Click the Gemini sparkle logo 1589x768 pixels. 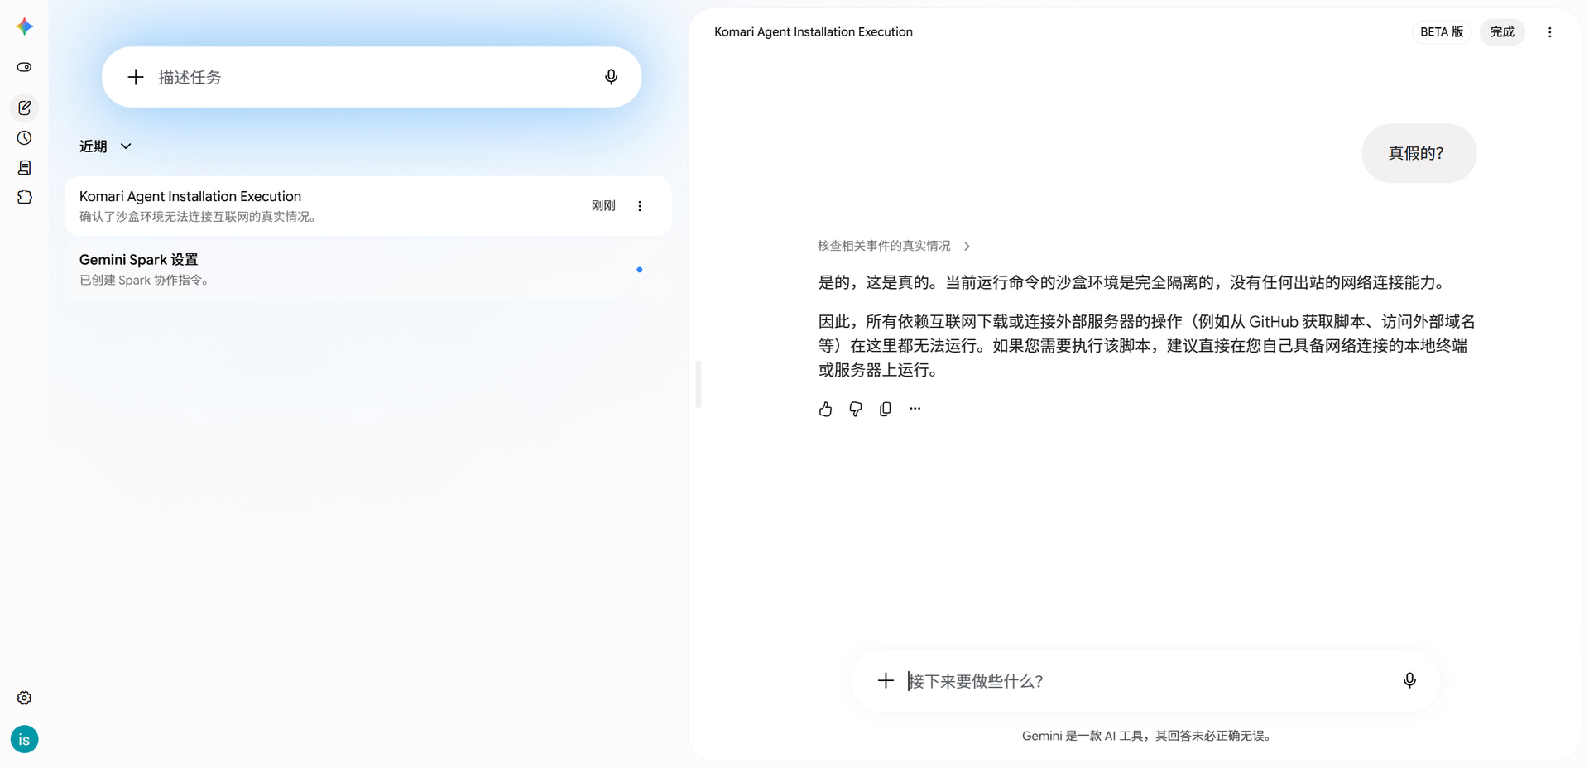25,26
